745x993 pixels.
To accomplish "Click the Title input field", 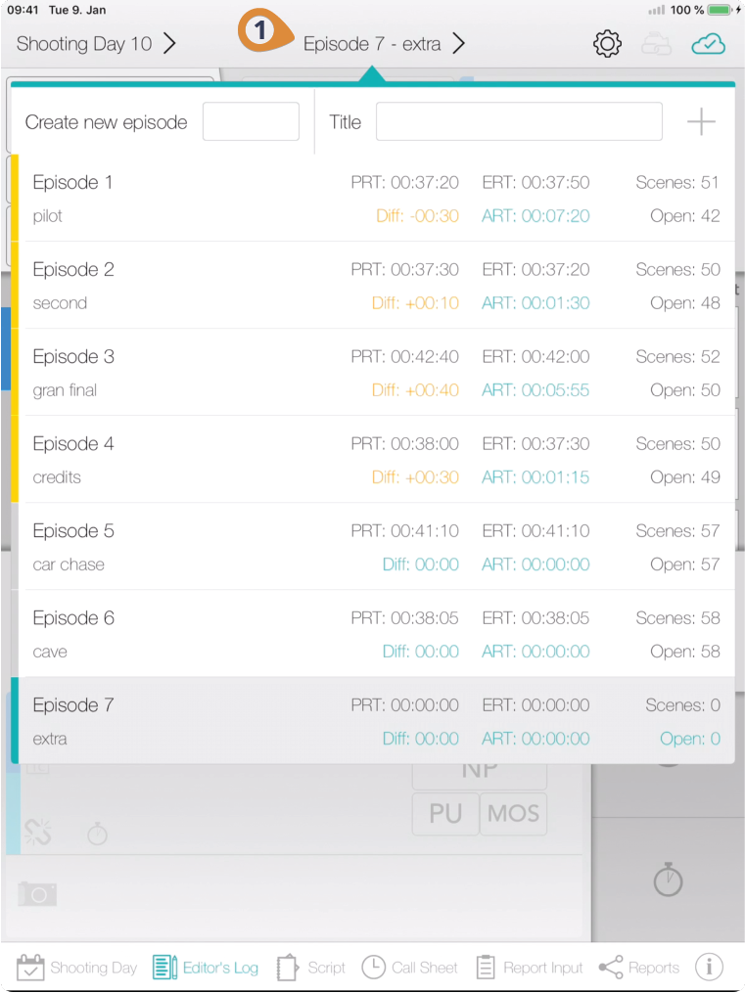I will click(519, 121).
